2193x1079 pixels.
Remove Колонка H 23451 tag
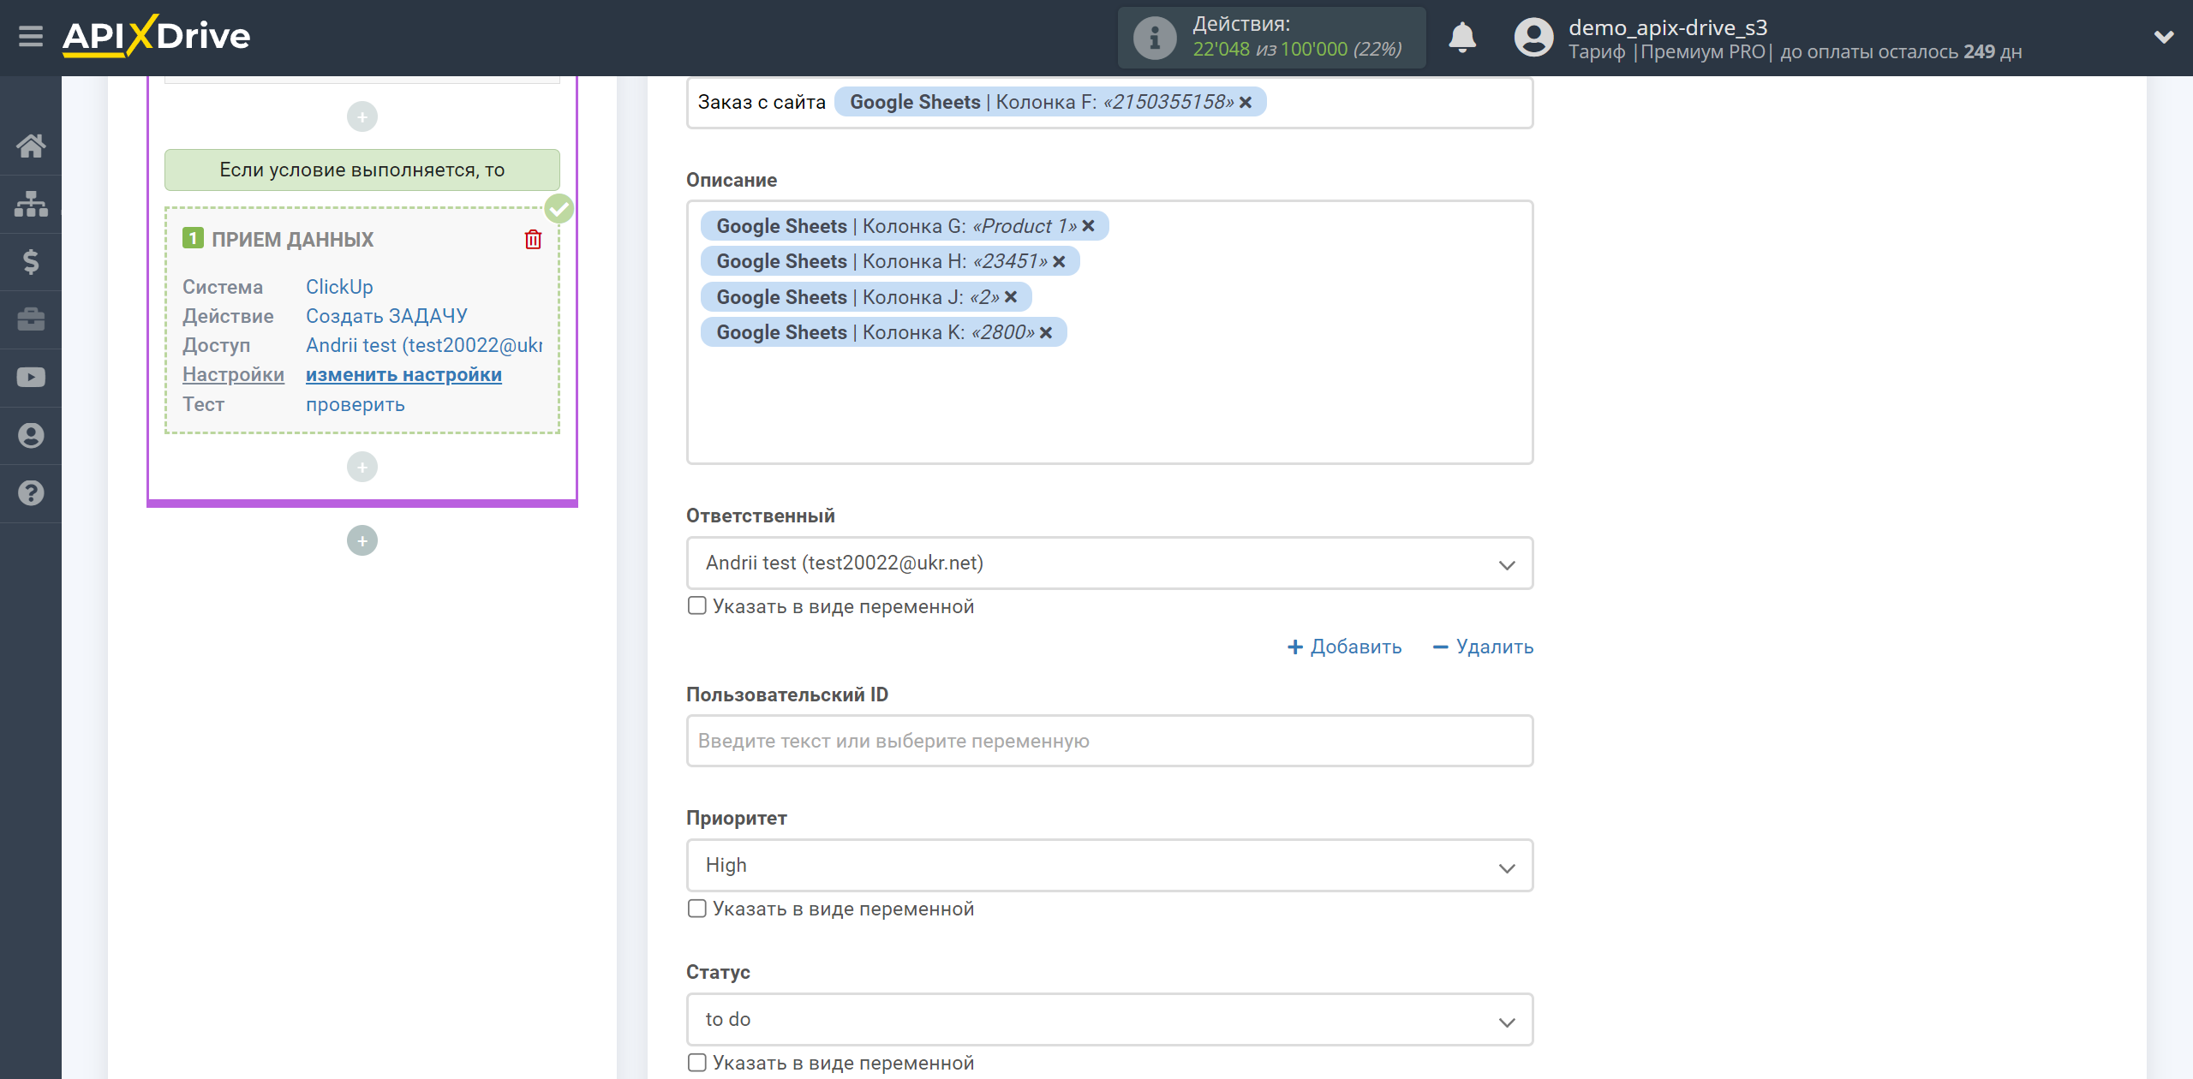click(1060, 261)
